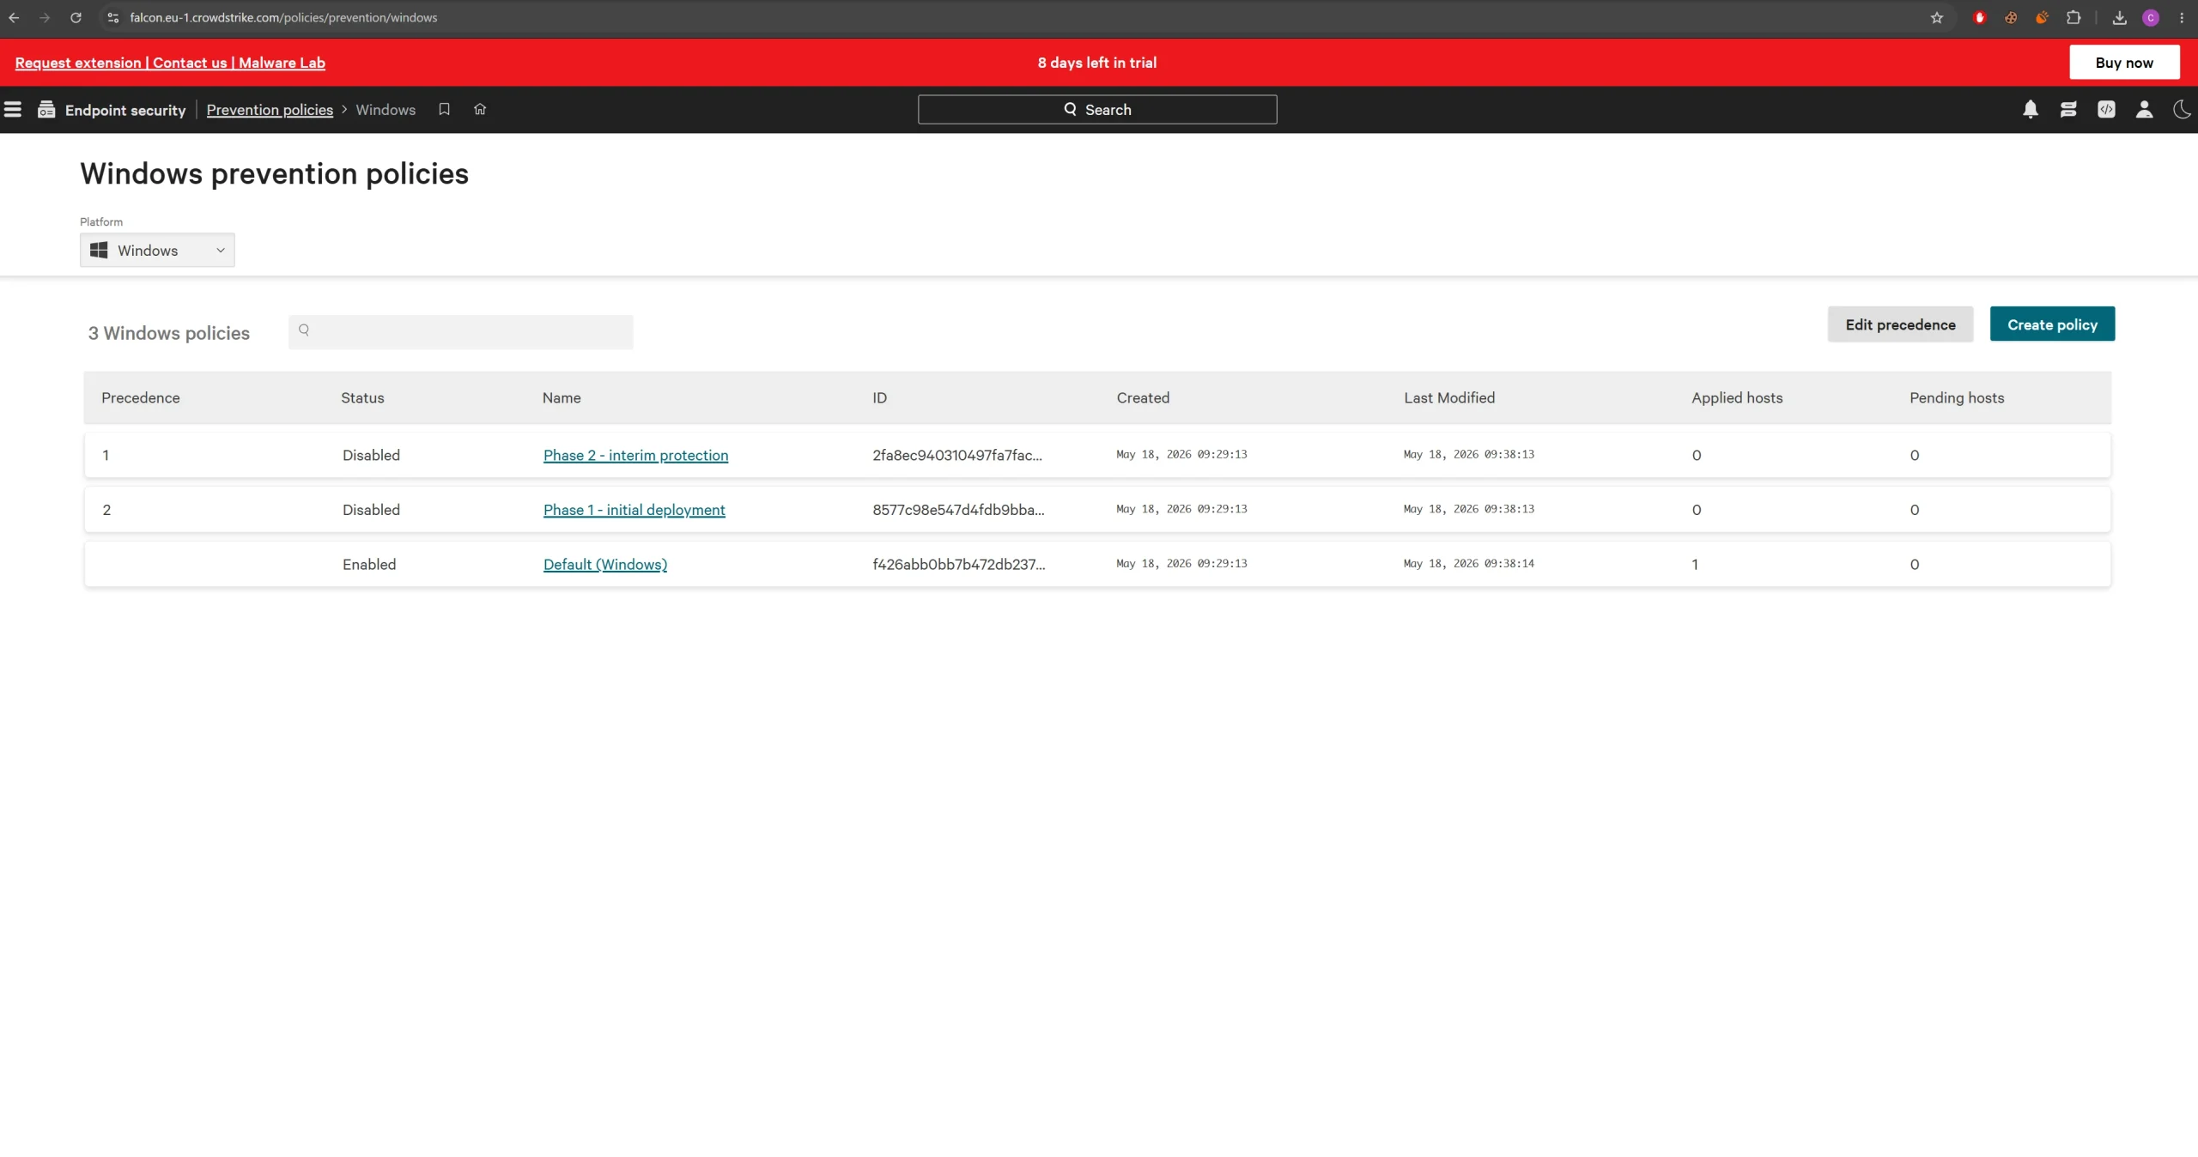Click the Pending hosts column header
Image resolution: width=2198 pixels, height=1157 pixels.
1957,397
